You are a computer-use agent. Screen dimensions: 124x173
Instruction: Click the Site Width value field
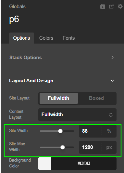click(90, 131)
